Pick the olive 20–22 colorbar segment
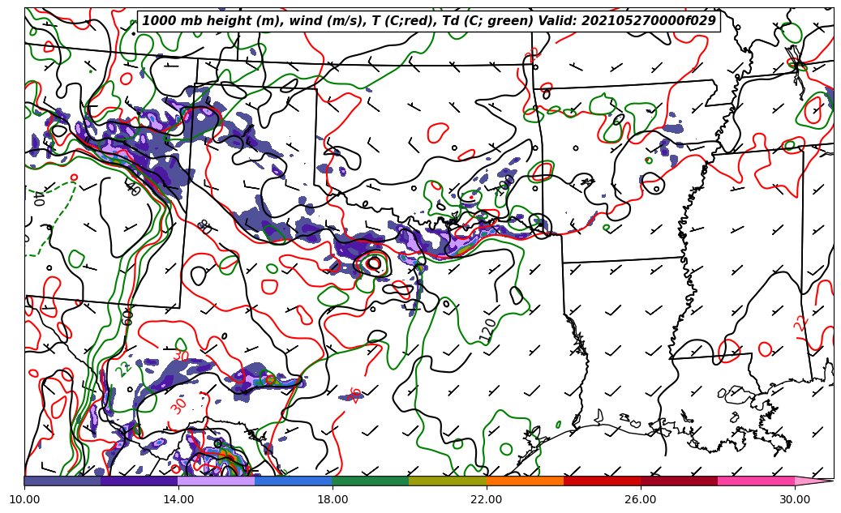 tap(448, 481)
